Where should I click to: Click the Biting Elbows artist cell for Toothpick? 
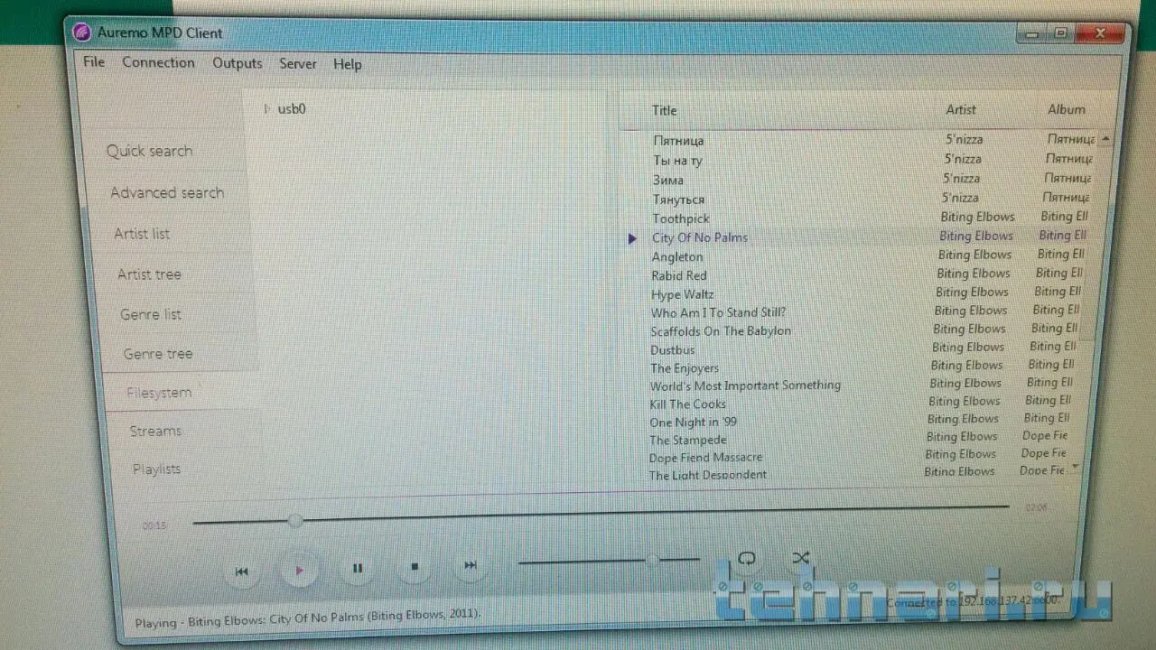click(978, 217)
